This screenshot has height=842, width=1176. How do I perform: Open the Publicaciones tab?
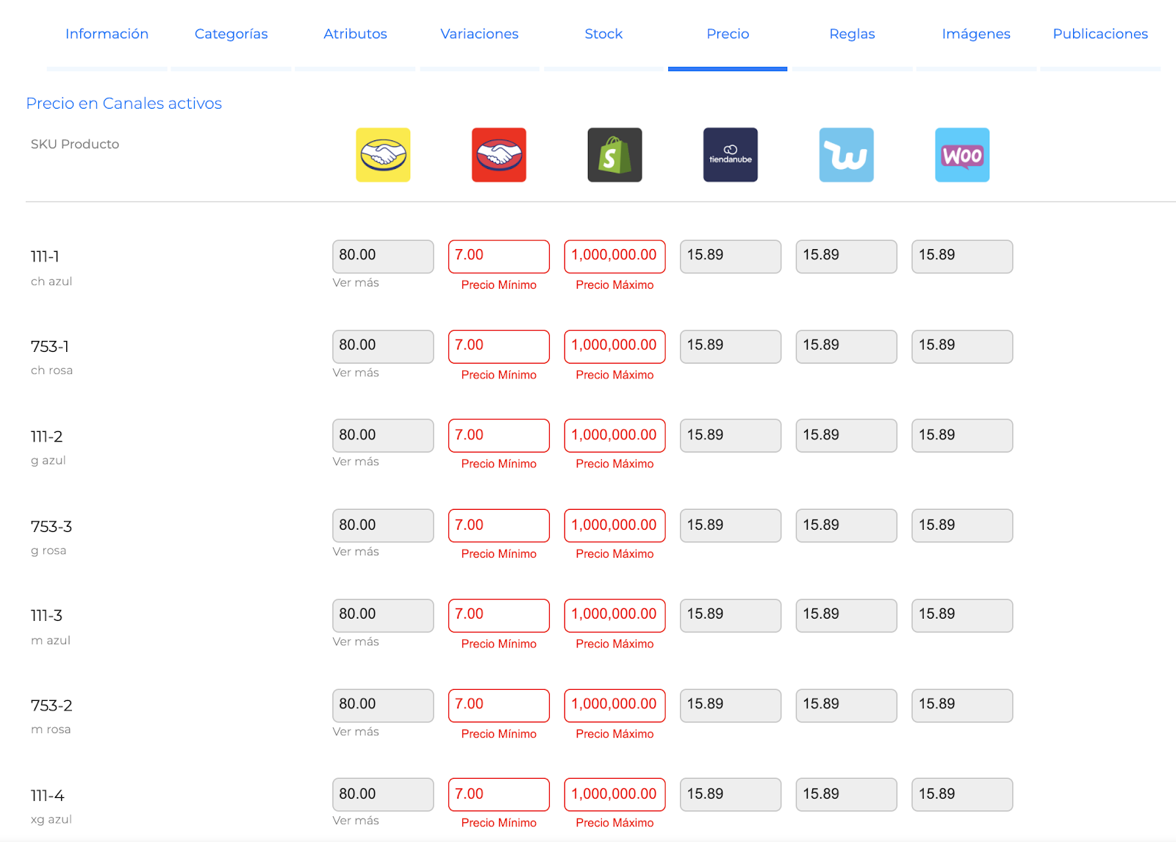pyautogui.click(x=1100, y=34)
